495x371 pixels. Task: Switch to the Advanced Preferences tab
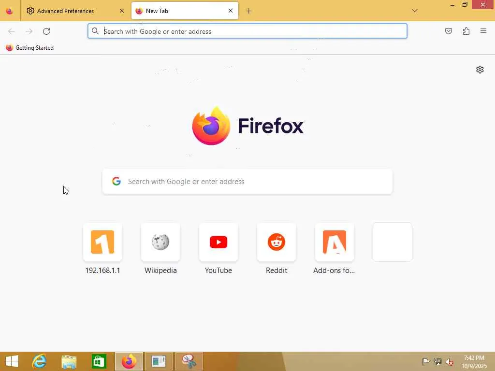click(x=75, y=11)
